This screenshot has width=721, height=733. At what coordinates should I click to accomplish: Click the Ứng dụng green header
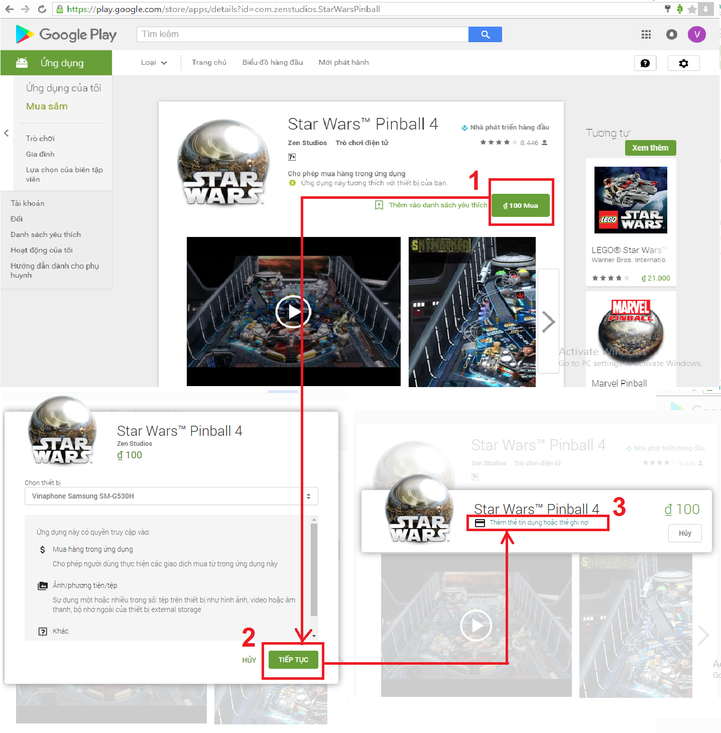click(x=56, y=63)
